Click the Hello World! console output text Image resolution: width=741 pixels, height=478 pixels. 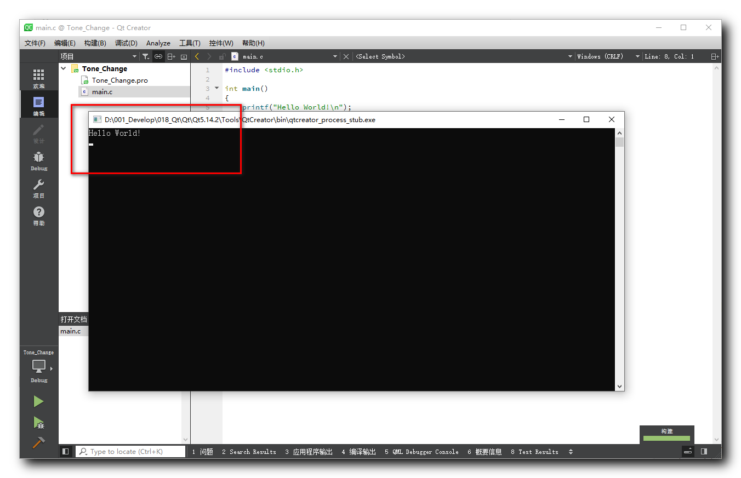point(115,133)
